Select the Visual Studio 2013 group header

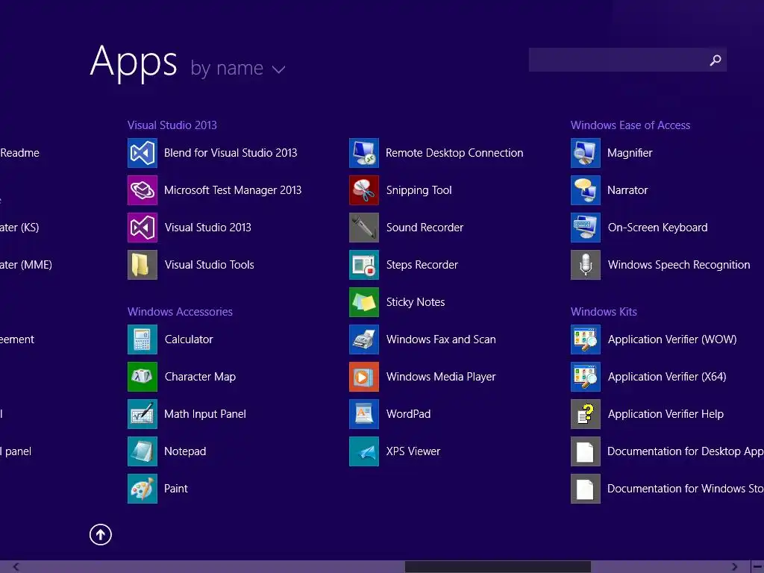coord(172,125)
